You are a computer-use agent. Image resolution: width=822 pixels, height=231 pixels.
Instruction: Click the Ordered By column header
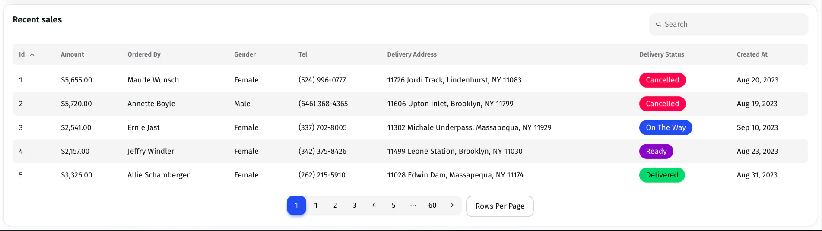point(144,54)
